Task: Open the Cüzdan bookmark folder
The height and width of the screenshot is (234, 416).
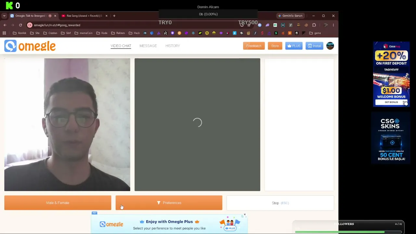Action: (50, 33)
